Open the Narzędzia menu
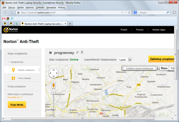Viewport: 179px width, 122px height. point(51,8)
